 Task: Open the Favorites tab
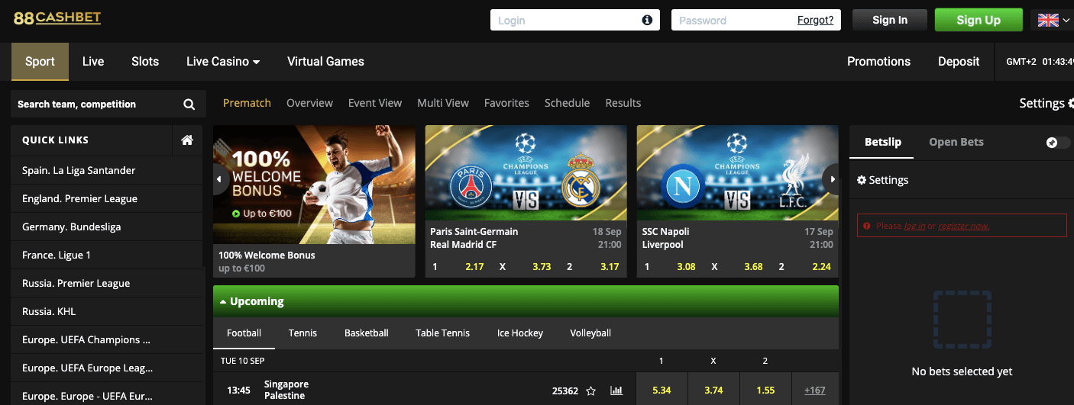pos(506,103)
